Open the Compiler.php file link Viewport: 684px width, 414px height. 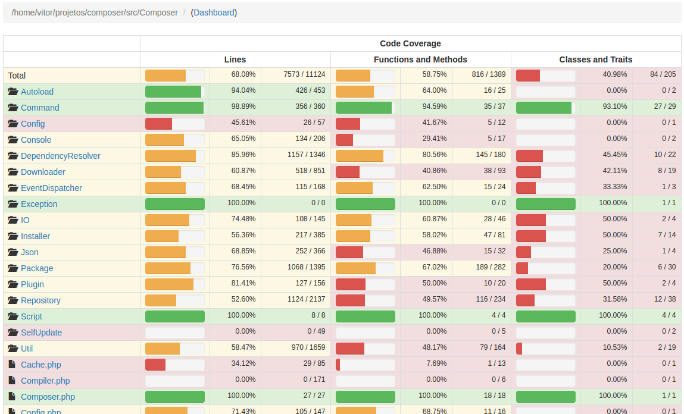coord(45,381)
